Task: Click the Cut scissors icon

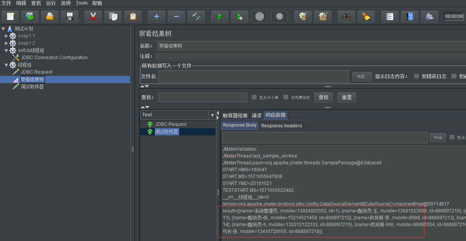Action: (93, 16)
